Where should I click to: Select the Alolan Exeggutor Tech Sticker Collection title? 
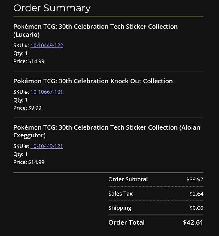tap(107, 131)
